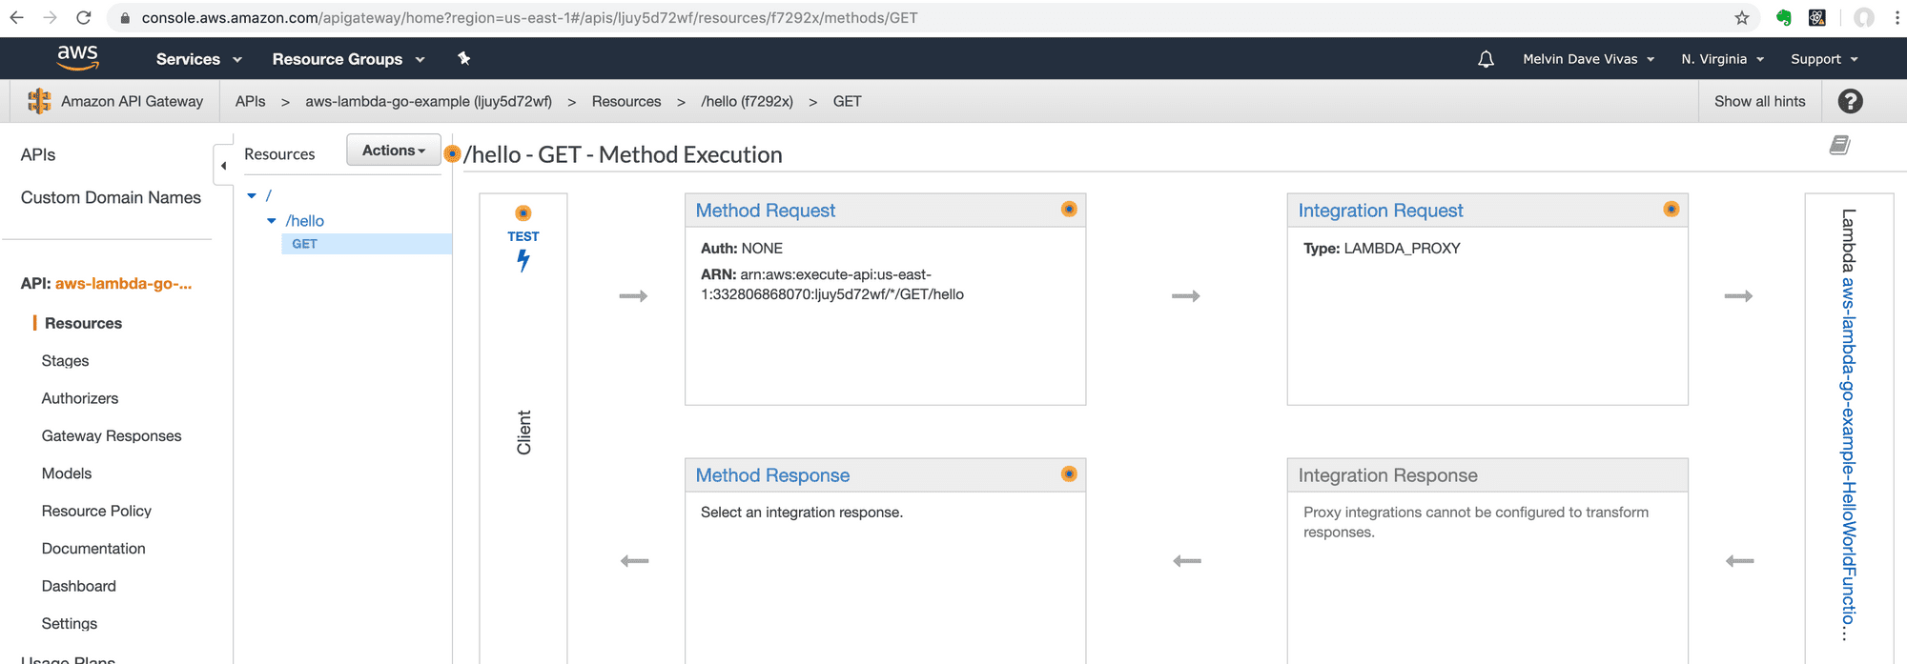Viewport: 1907px width, 664px height.
Task: Select the /hello resource
Action: click(305, 221)
